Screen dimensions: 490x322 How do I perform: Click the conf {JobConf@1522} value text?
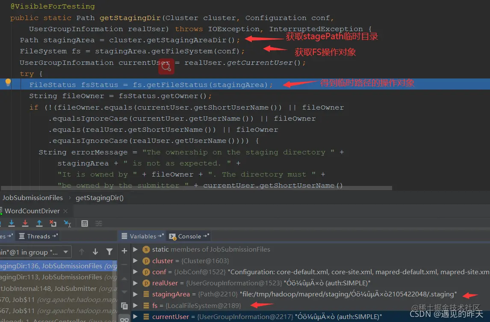[x=200, y=272]
